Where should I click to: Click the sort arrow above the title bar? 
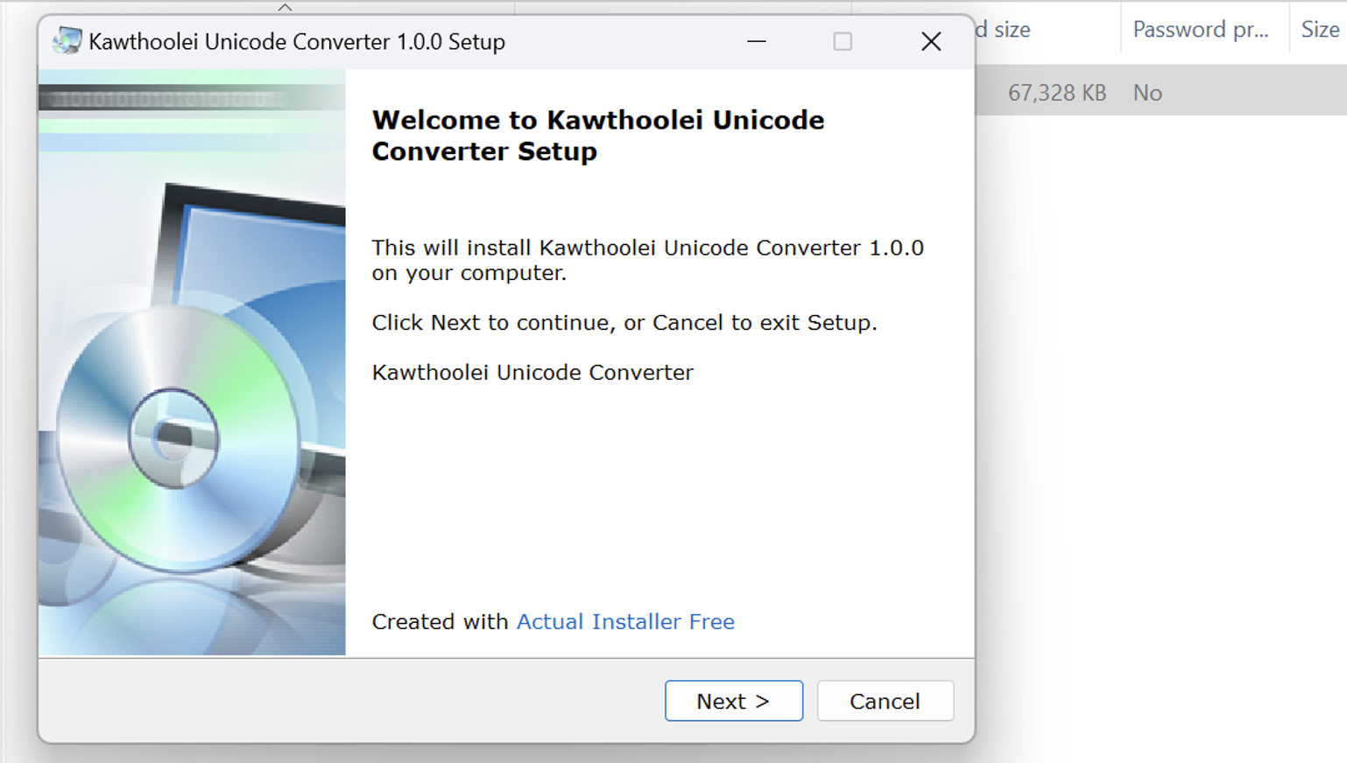285,7
